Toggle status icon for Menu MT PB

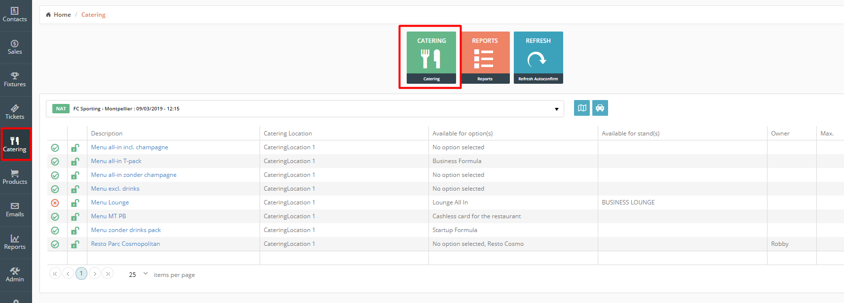(x=55, y=217)
